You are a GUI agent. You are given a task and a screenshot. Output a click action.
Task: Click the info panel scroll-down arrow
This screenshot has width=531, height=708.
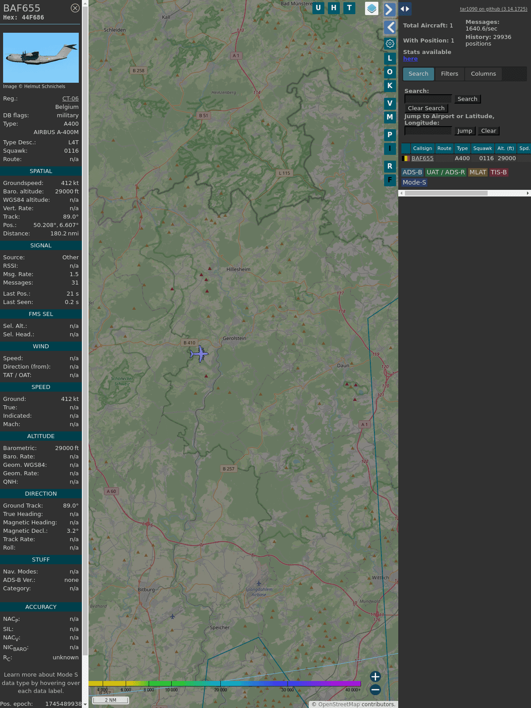pos(85,704)
